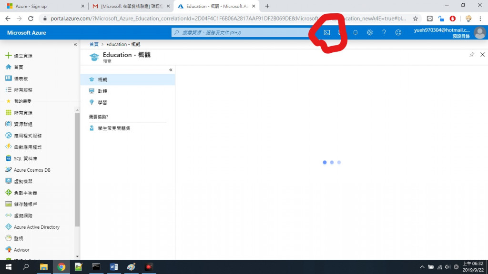This screenshot has height=274, width=488.
Task: Open 虛擬網路 in sidebar
Action: [23, 215]
